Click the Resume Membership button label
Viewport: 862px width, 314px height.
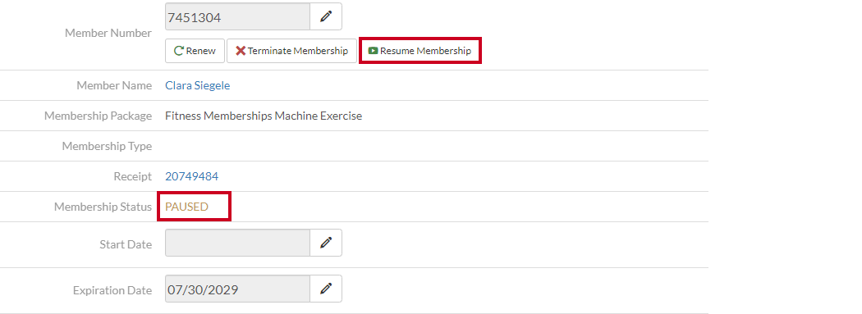coord(425,51)
